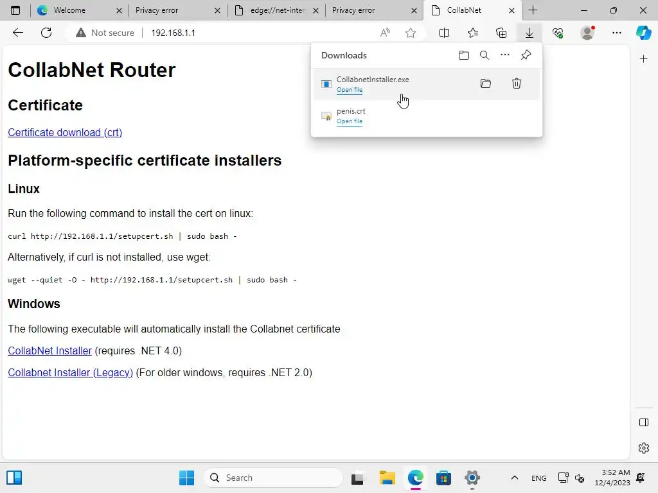Image resolution: width=658 pixels, height=493 pixels.
Task: Open Edge Settings and more menu
Action: pos(616,33)
